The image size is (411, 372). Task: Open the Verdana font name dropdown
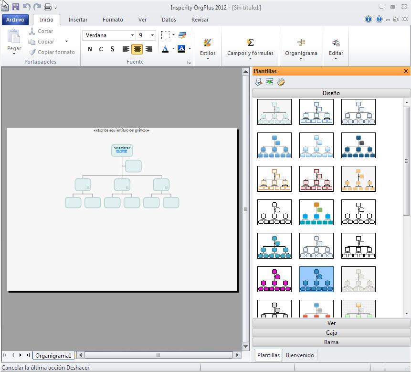tap(132, 35)
